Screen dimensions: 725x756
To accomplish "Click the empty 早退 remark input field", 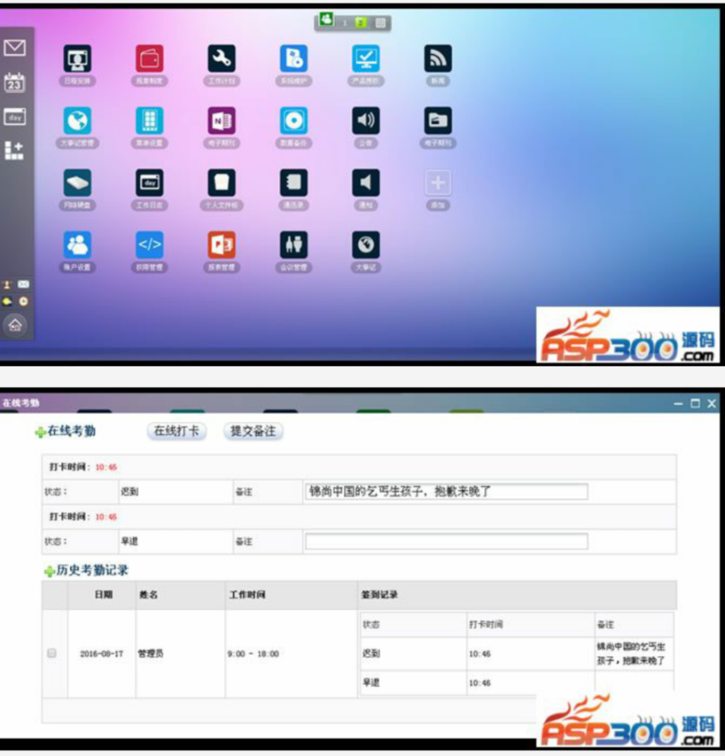I will 446,542.
